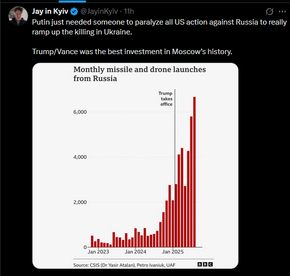Click the 6,000 y-axis label
The width and height of the screenshot is (290, 276).
80,112
